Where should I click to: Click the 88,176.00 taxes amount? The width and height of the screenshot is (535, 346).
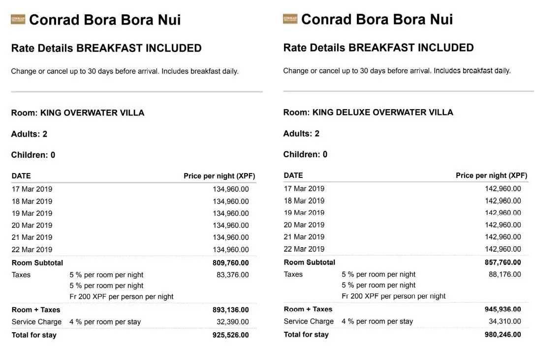[x=504, y=274]
